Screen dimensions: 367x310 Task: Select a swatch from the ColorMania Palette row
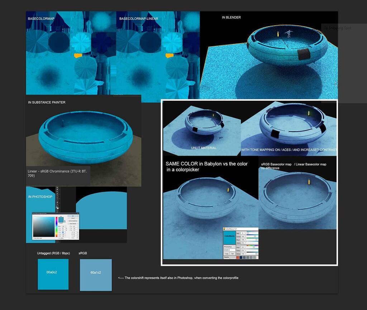pos(241,257)
